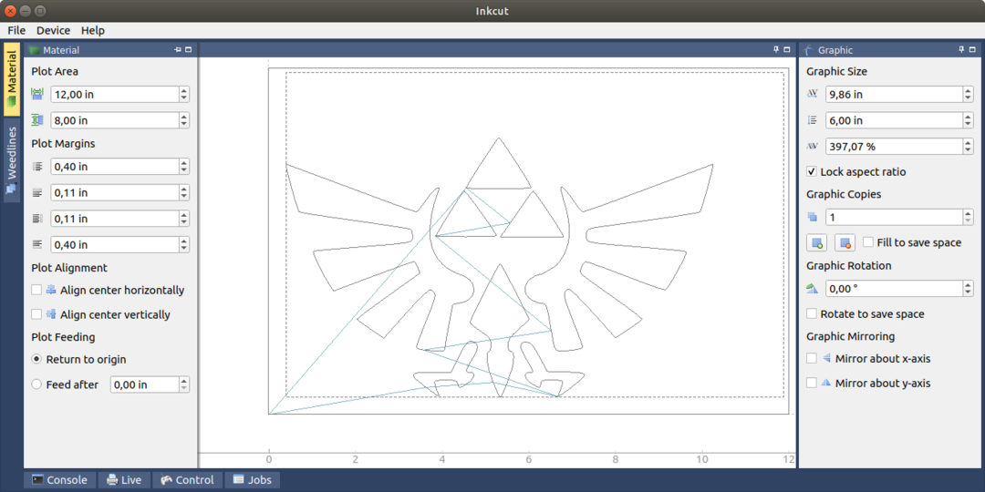Open the Device menu
This screenshot has width=985, height=492.
point(54,30)
